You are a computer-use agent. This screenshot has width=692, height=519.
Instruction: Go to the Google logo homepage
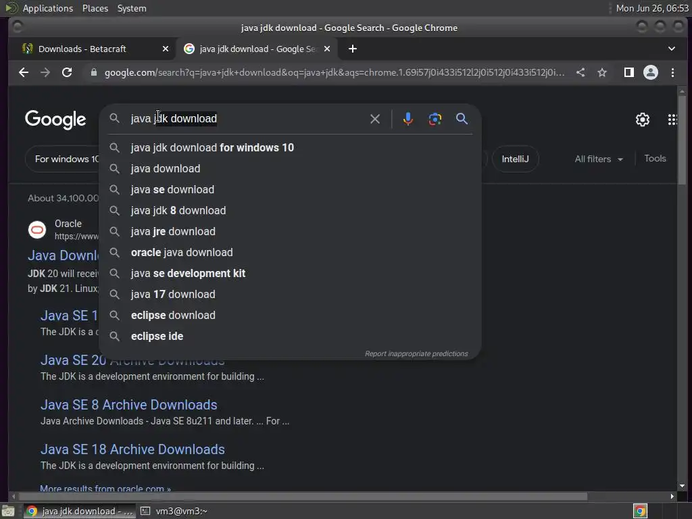[x=55, y=120]
